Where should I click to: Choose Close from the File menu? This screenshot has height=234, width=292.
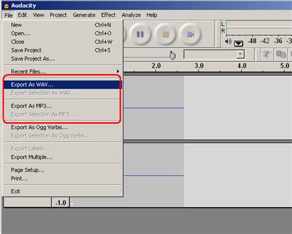tap(63, 42)
